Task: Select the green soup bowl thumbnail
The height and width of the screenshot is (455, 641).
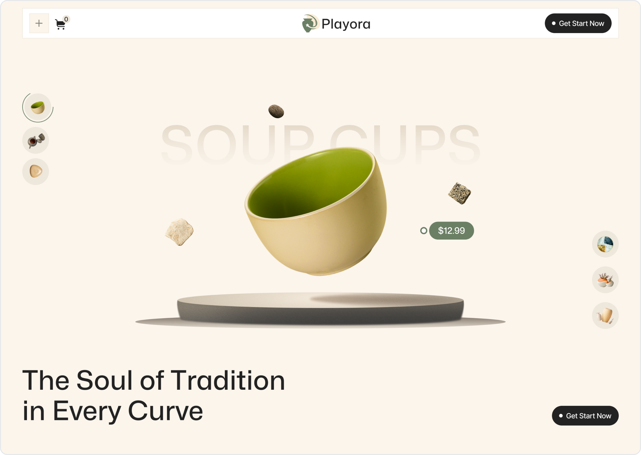Action: 37,107
